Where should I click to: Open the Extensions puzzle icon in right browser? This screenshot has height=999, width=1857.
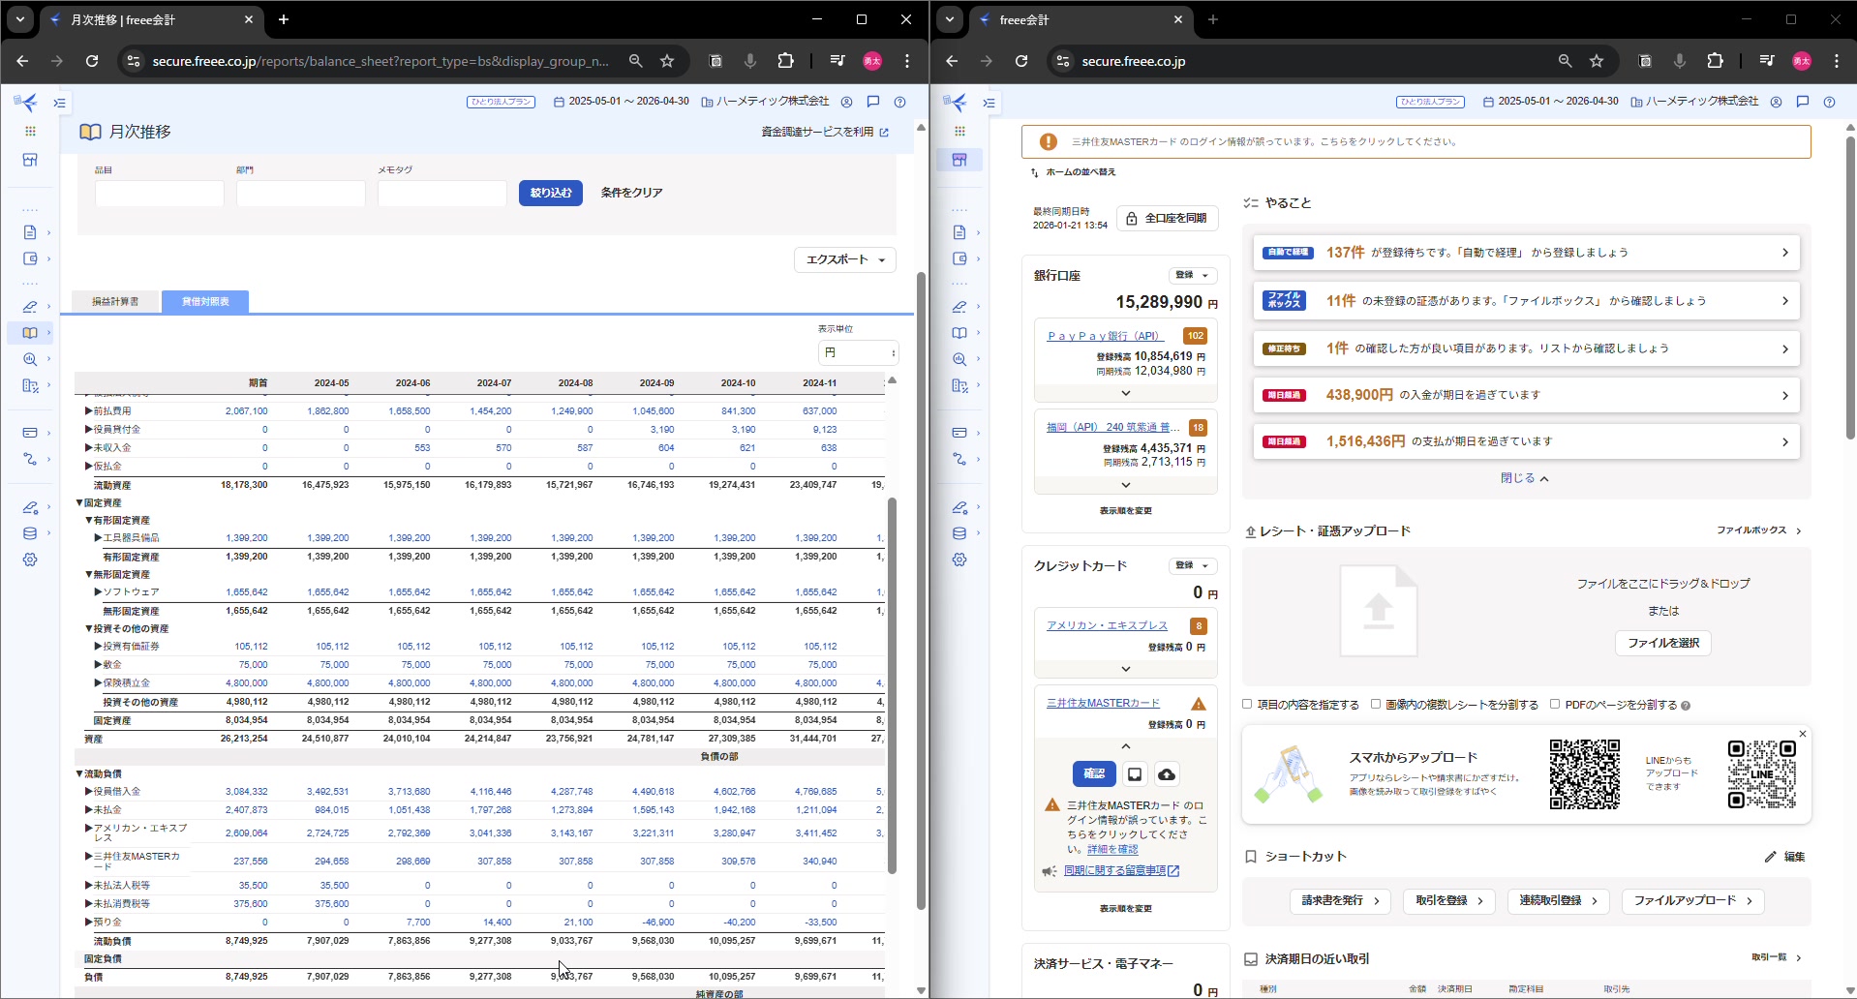tap(1715, 61)
